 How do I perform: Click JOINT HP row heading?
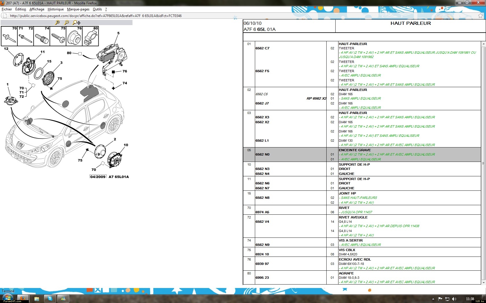coord(347,193)
